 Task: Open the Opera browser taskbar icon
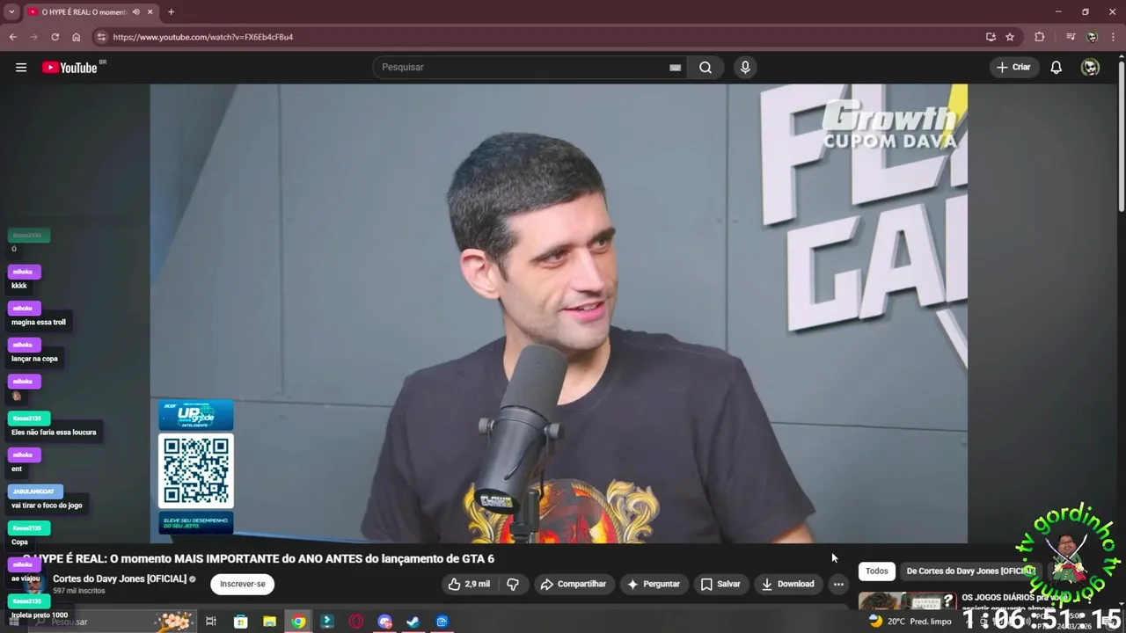pyautogui.click(x=355, y=622)
